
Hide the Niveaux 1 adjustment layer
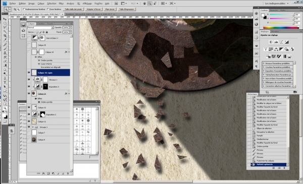coord(29,80)
